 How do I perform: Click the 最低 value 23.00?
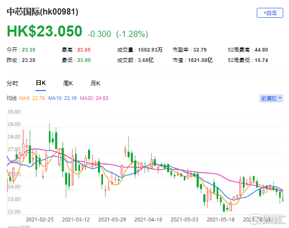[x=84, y=60]
